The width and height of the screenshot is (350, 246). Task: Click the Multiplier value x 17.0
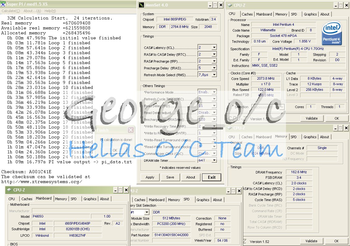[266, 84]
